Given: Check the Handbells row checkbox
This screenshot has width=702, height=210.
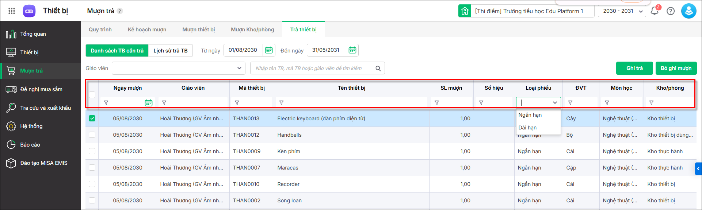Looking at the screenshot, I should pyautogui.click(x=92, y=135).
